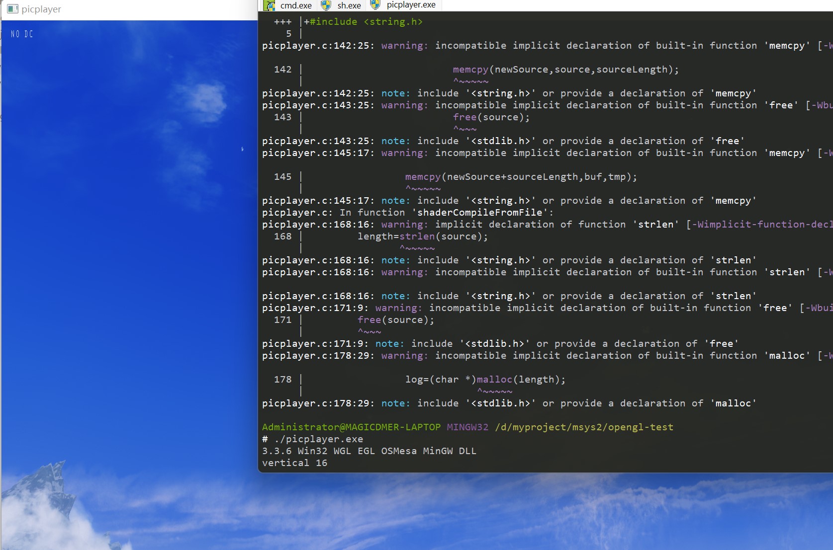Select the active picplayer.exe tab

[x=409, y=5]
